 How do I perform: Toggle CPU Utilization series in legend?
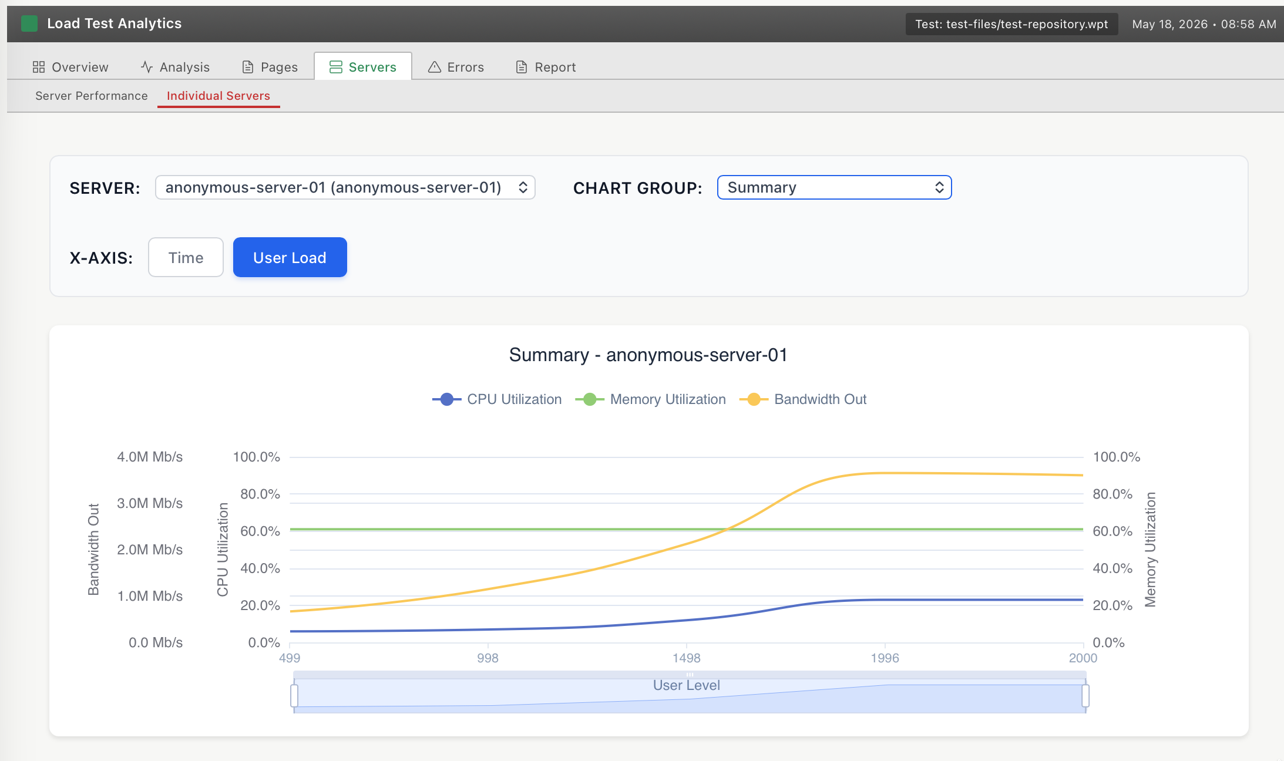coord(497,399)
